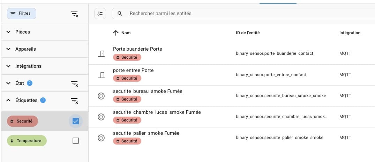375x162 pixels.
Task: Click smoke detector icon for securite_palier_smoke
Action: [x=101, y=138]
